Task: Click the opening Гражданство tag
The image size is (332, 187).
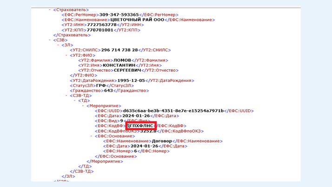Action: click(87, 91)
